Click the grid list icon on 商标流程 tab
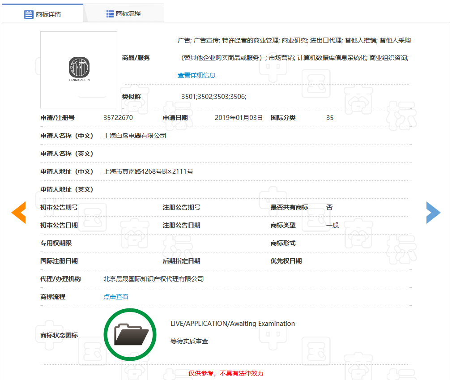 [x=110, y=13]
